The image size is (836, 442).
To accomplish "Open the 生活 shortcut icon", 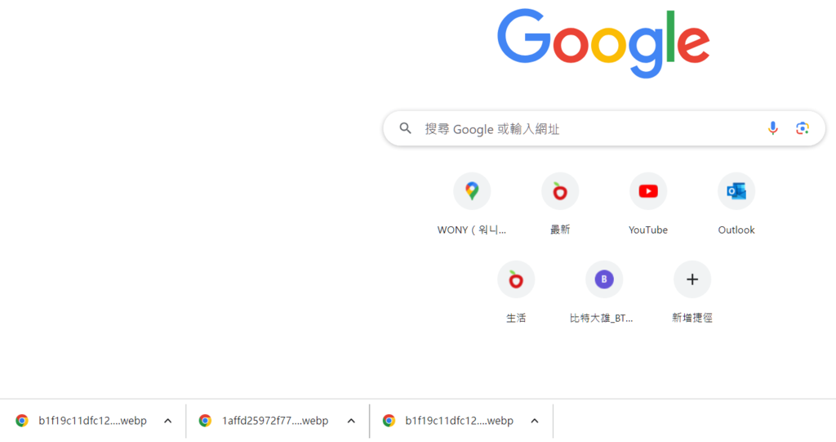I will [x=516, y=279].
